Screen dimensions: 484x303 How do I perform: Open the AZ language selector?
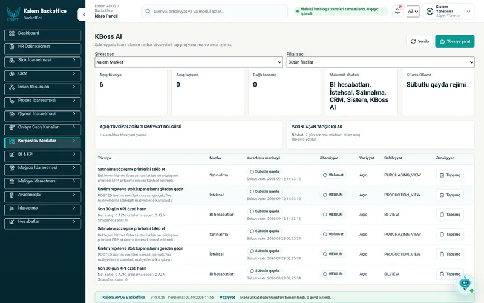(413, 12)
